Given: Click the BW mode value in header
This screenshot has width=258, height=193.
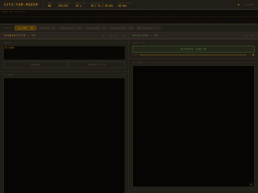Looking at the screenshot, I should [x=50, y=6].
